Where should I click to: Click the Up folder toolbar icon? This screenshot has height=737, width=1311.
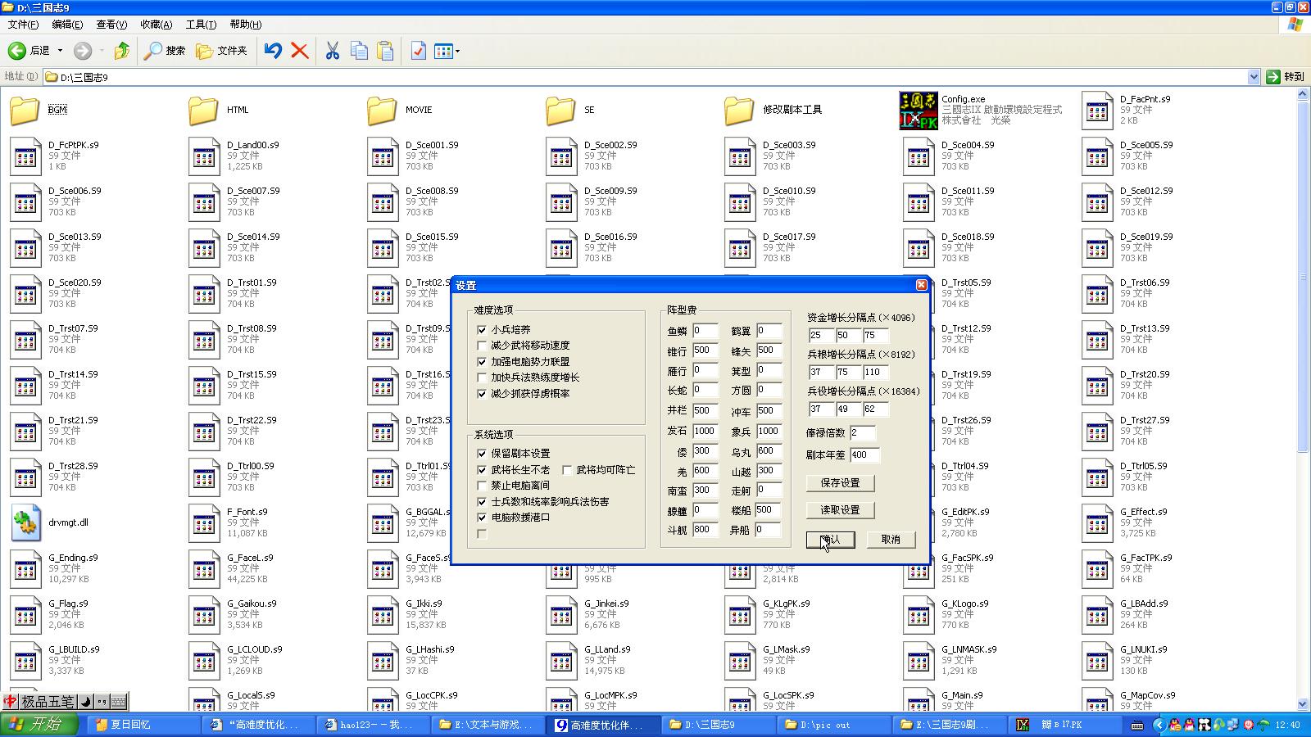coord(121,51)
